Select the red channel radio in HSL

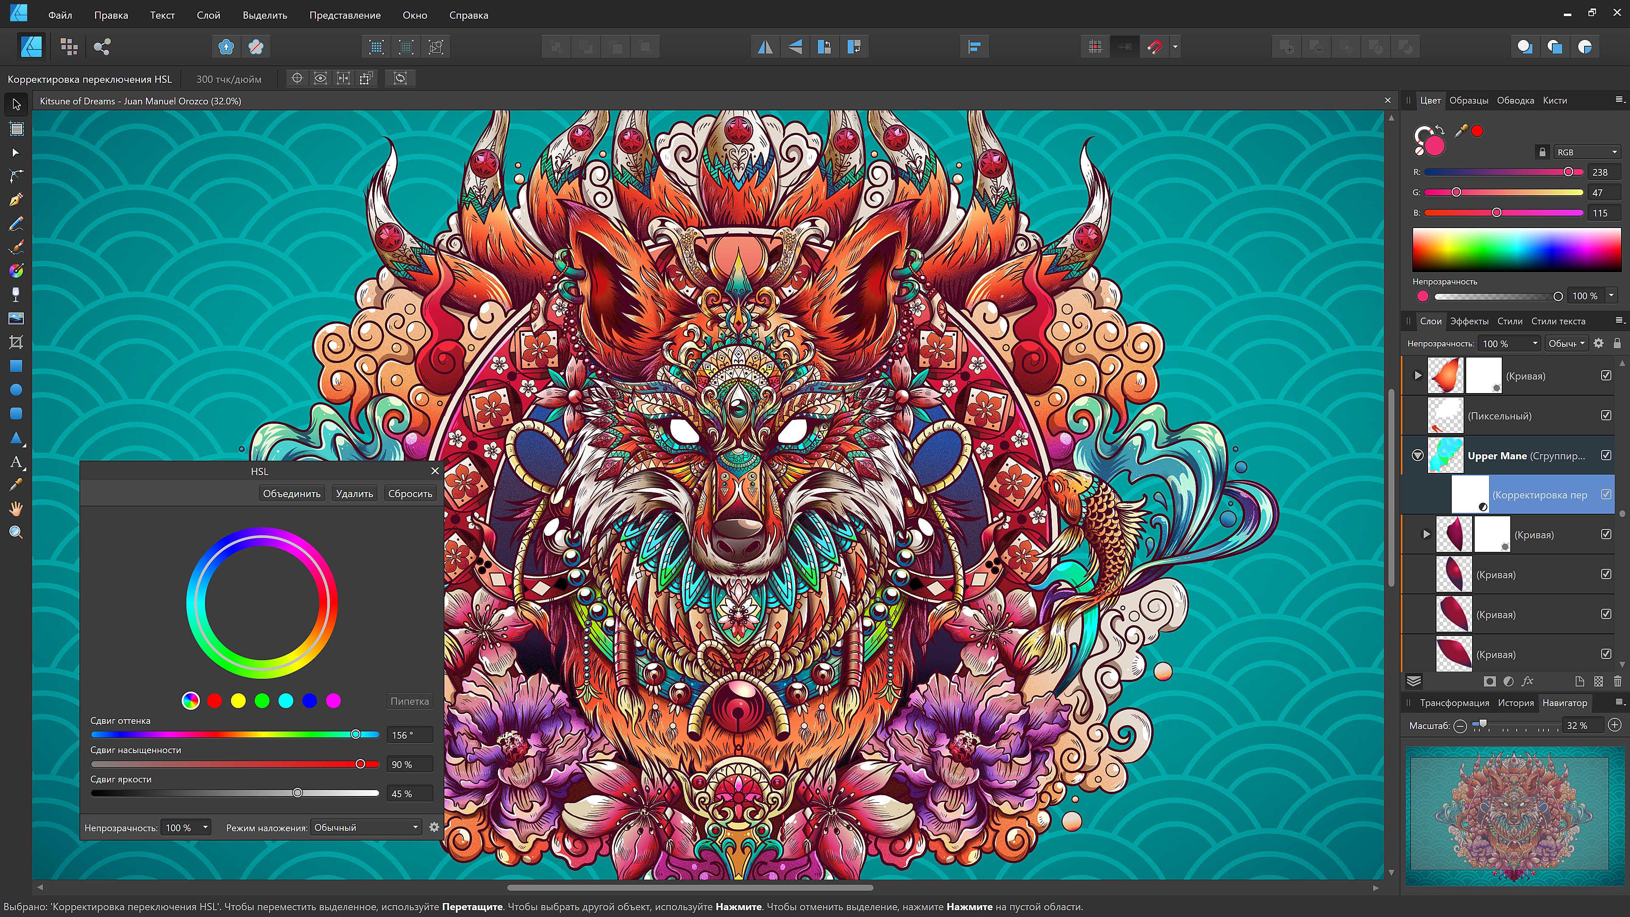click(214, 700)
